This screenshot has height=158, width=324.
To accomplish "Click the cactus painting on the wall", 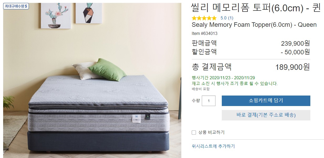I will (56, 15).
